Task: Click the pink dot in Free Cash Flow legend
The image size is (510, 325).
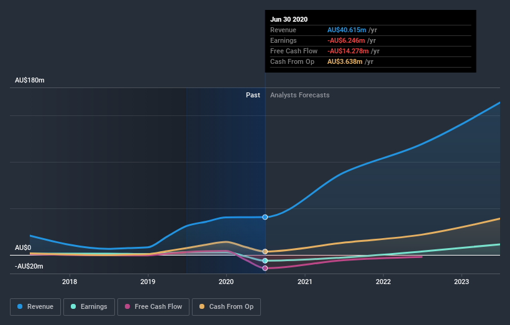Action: pos(127,306)
